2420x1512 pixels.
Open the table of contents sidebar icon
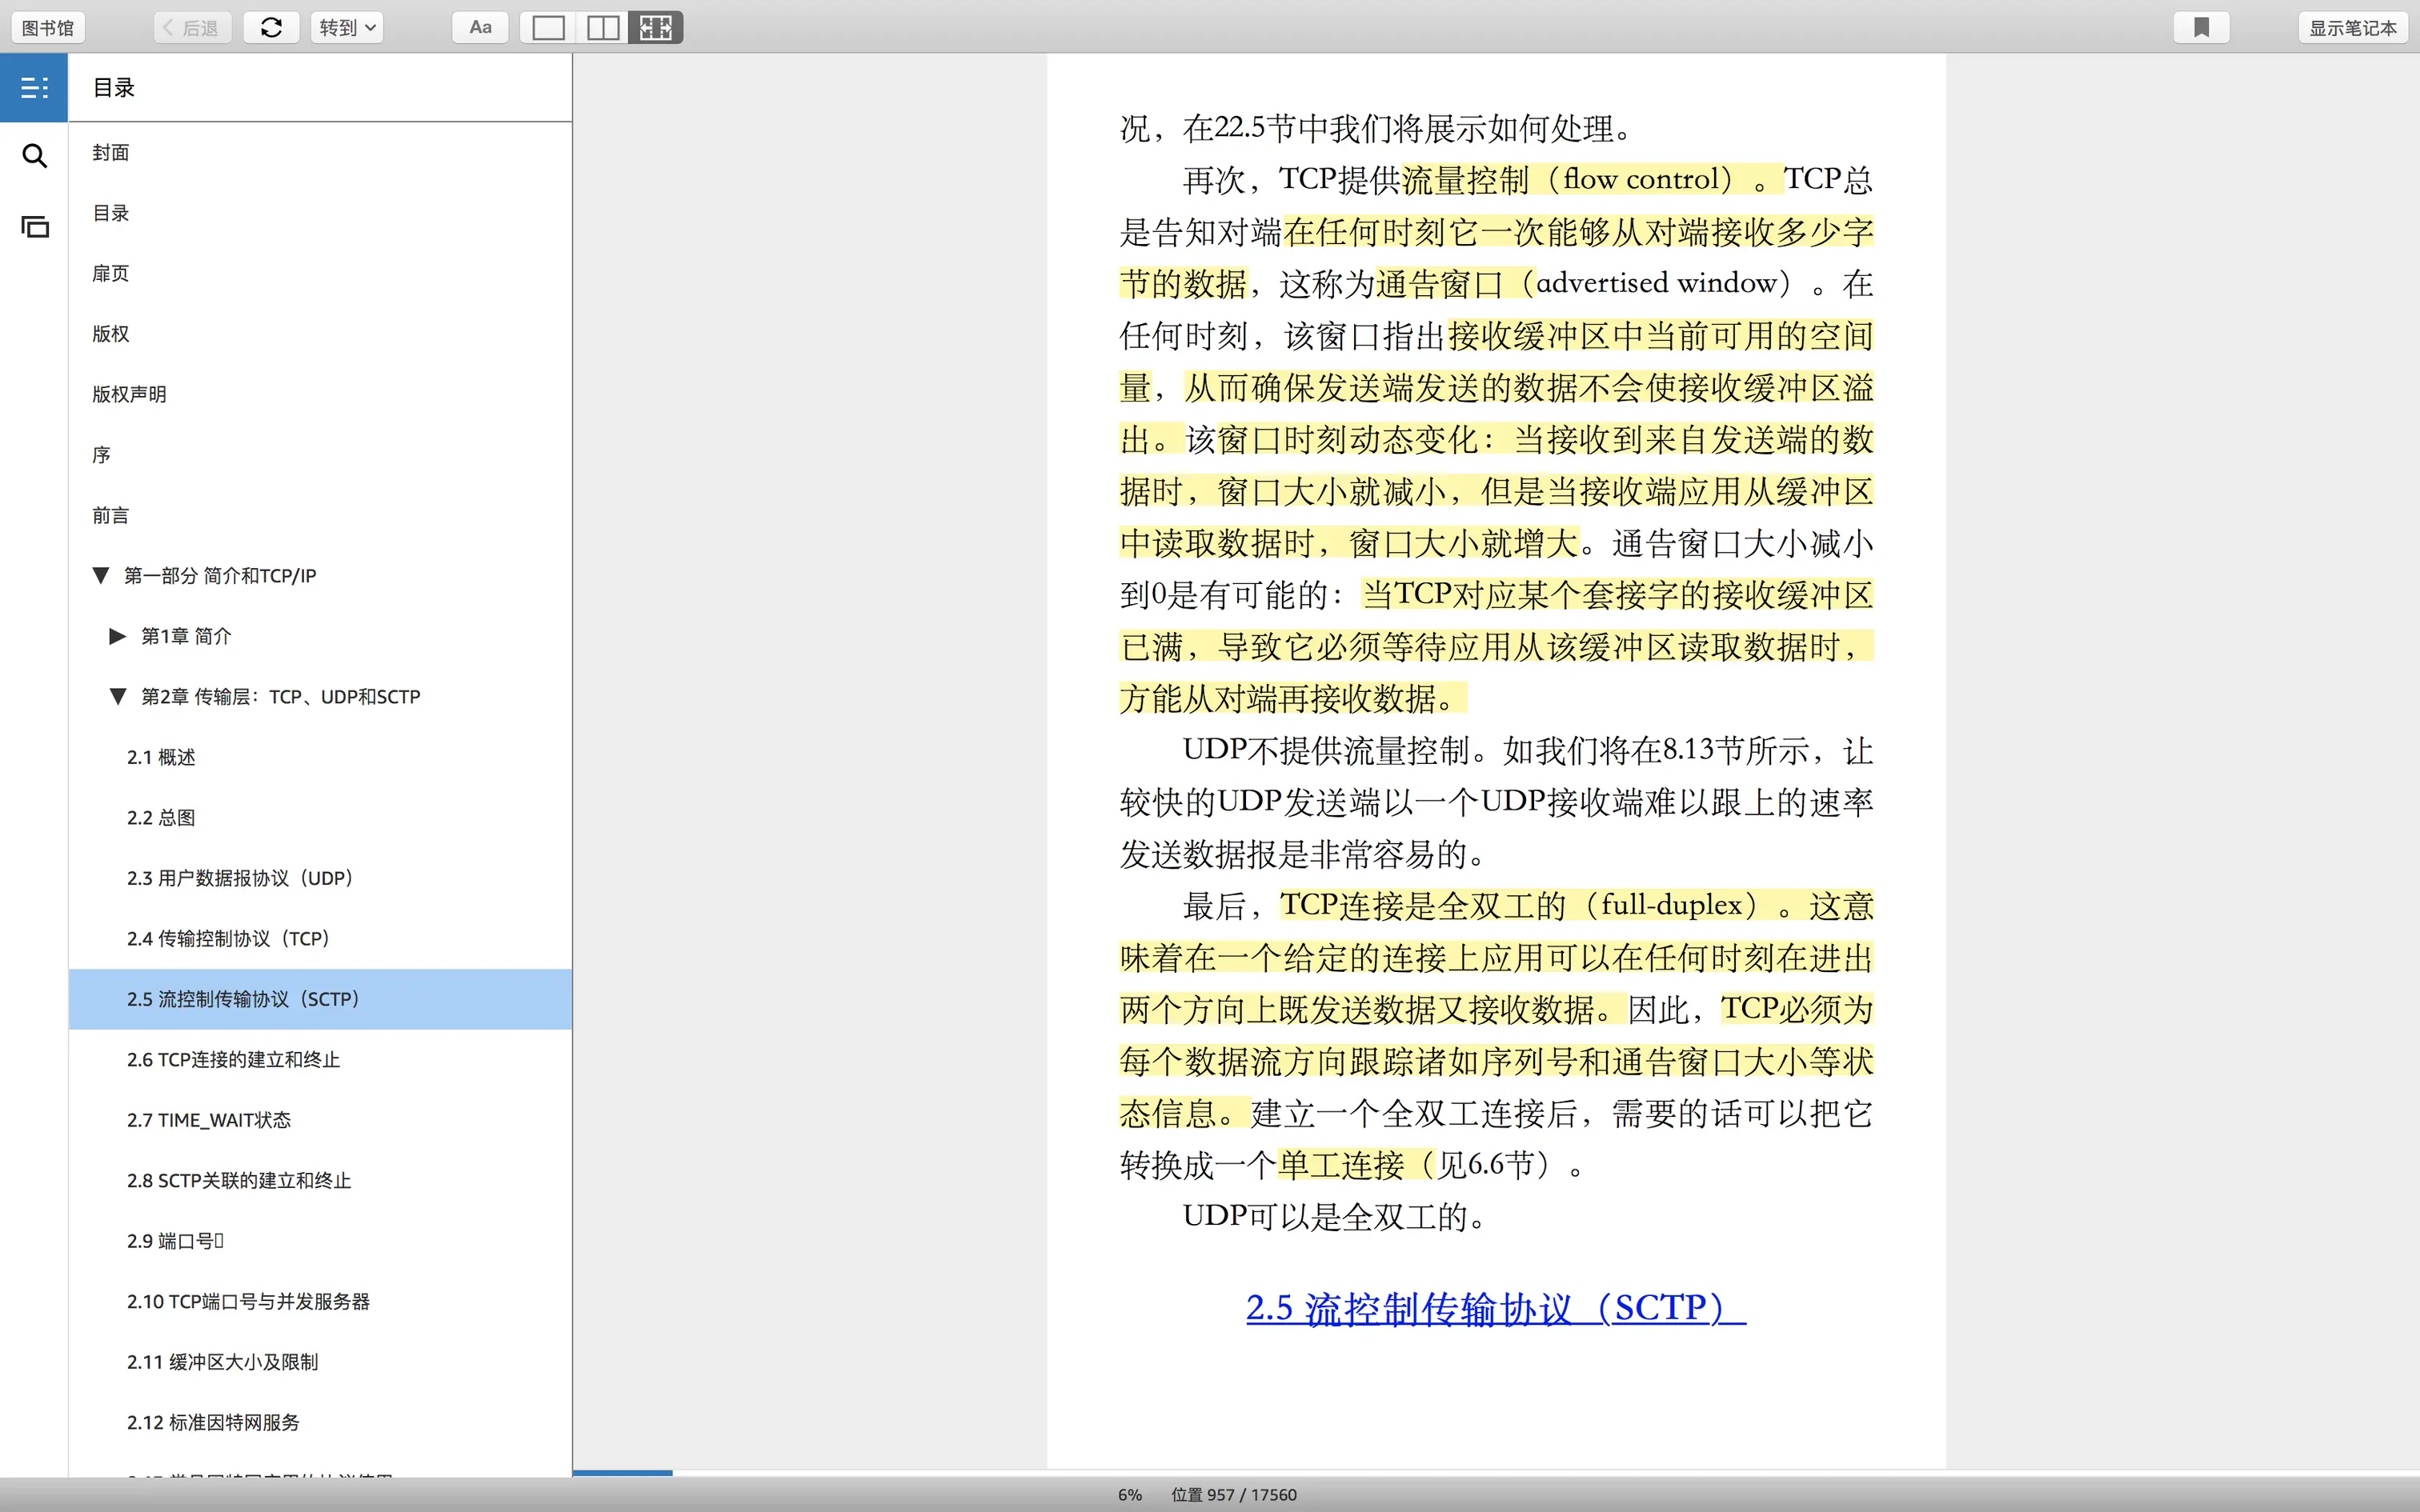(x=34, y=88)
